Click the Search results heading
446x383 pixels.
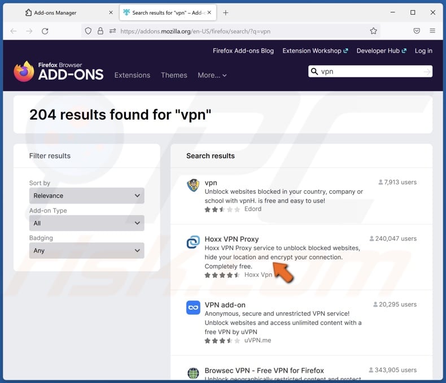211,156
